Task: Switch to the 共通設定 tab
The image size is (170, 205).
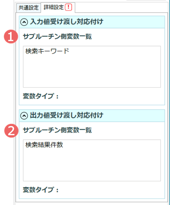Action: coord(28,8)
